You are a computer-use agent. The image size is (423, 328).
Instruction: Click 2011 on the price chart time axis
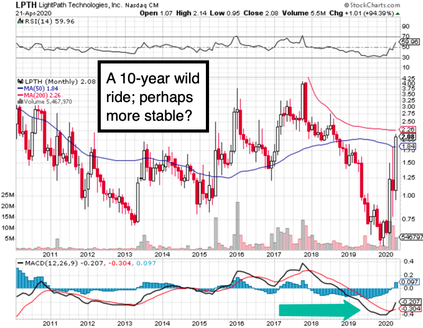pyautogui.click(x=50, y=255)
